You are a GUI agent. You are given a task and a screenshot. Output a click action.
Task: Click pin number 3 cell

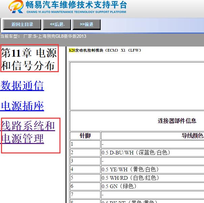coord(85,161)
